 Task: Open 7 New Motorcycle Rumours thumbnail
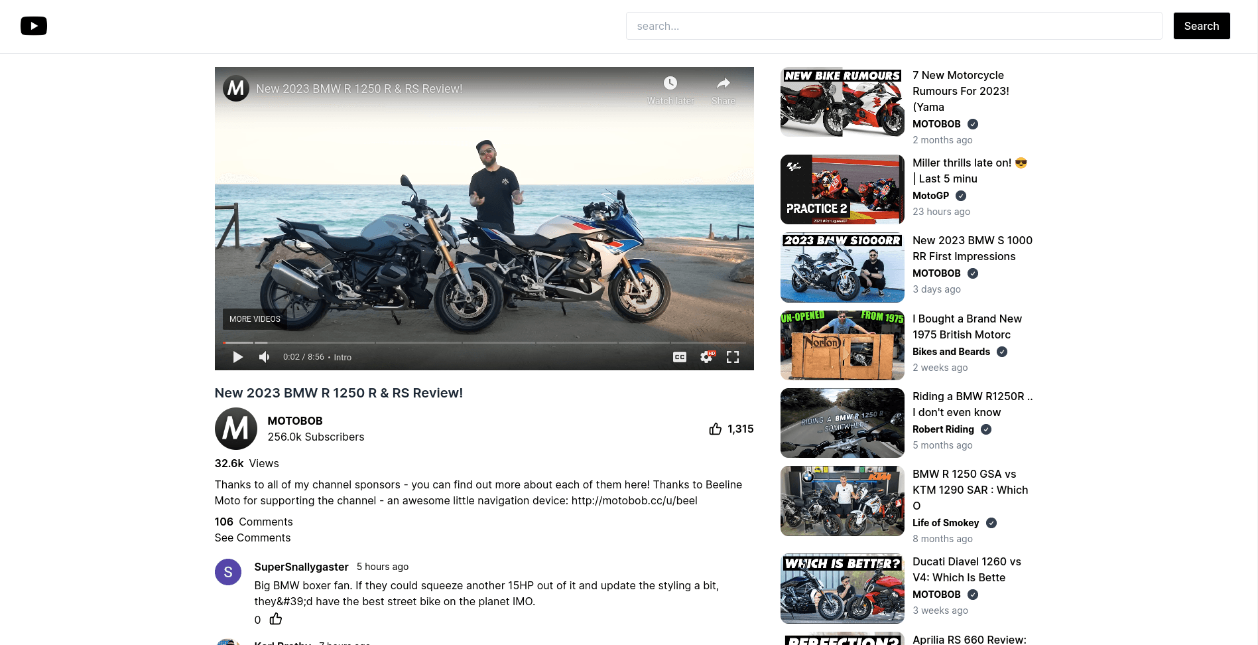click(x=842, y=102)
